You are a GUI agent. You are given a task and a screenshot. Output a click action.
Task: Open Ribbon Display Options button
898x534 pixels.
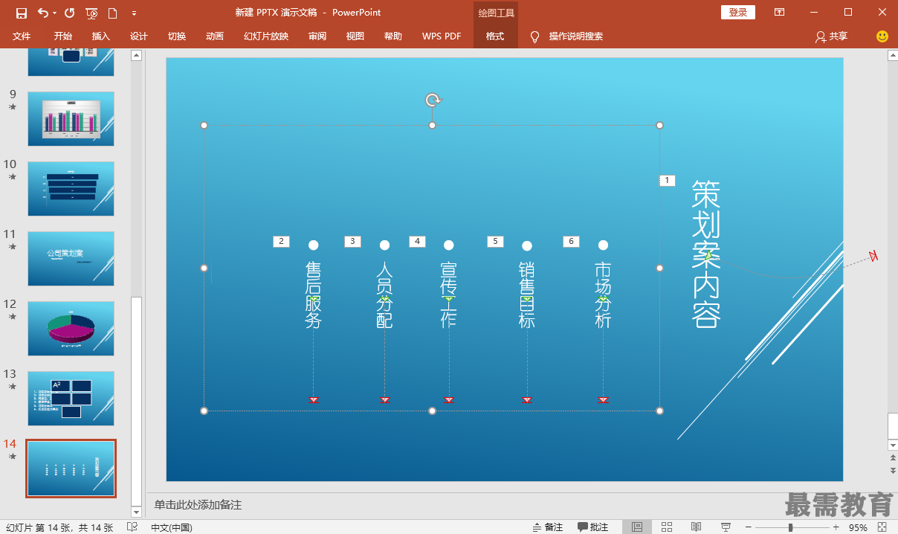tap(779, 12)
